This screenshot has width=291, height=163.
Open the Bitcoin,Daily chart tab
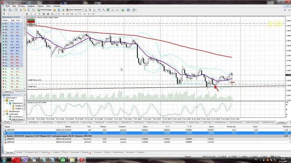point(87,123)
